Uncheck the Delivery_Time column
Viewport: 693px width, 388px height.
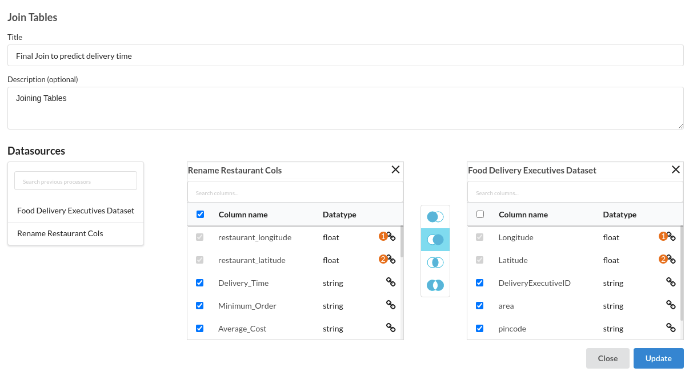199,282
